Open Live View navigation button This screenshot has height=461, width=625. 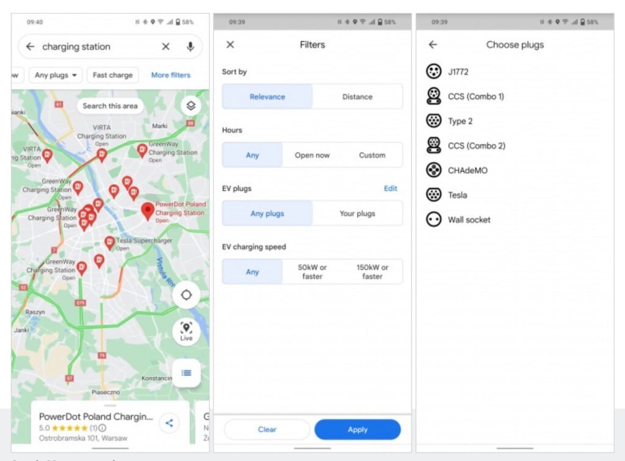coord(186,331)
